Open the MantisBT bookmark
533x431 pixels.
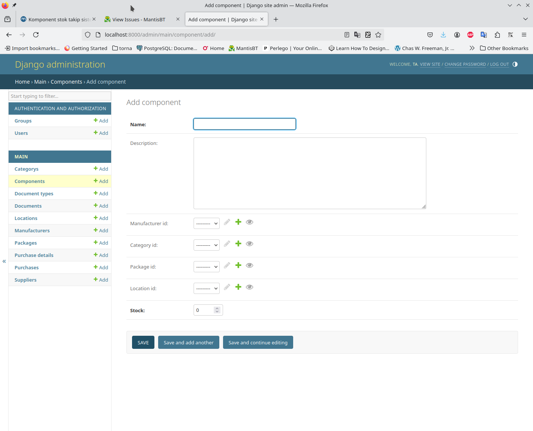[x=243, y=48]
